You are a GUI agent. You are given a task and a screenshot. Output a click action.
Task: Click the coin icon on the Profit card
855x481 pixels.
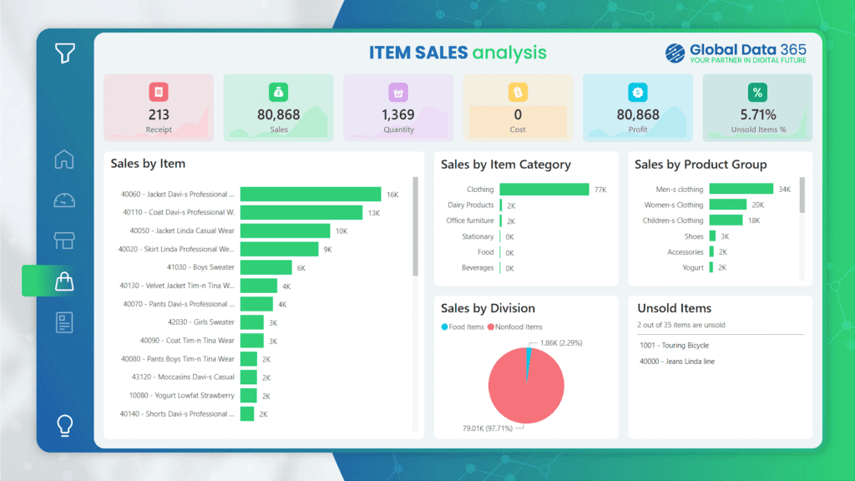pos(637,93)
